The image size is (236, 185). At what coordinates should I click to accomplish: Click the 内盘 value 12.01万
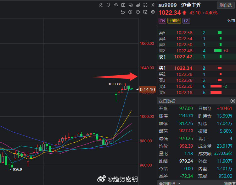pos(224,168)
